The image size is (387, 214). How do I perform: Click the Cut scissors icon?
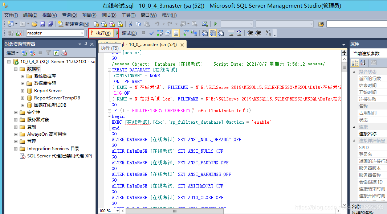point(130,24)
